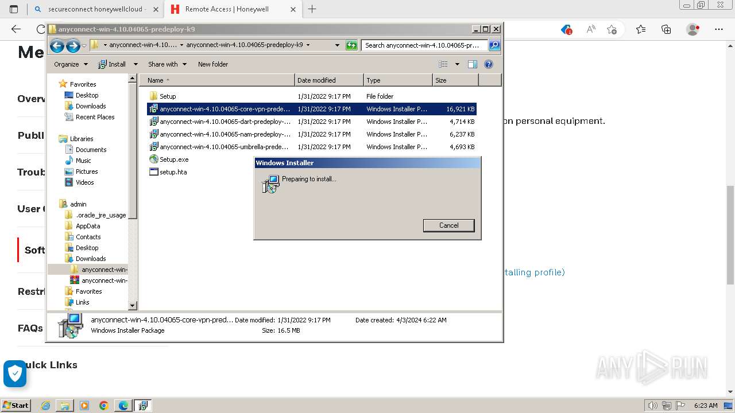
Task: Open the admin user folder
Action: point(78,204)
